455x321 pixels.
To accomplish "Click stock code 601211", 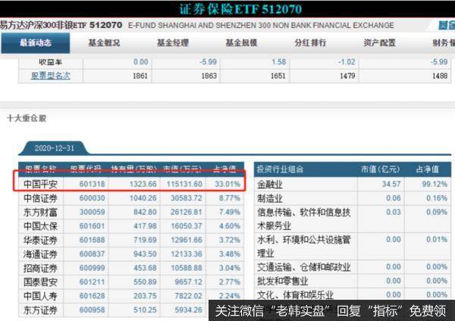I will (92, 282).
